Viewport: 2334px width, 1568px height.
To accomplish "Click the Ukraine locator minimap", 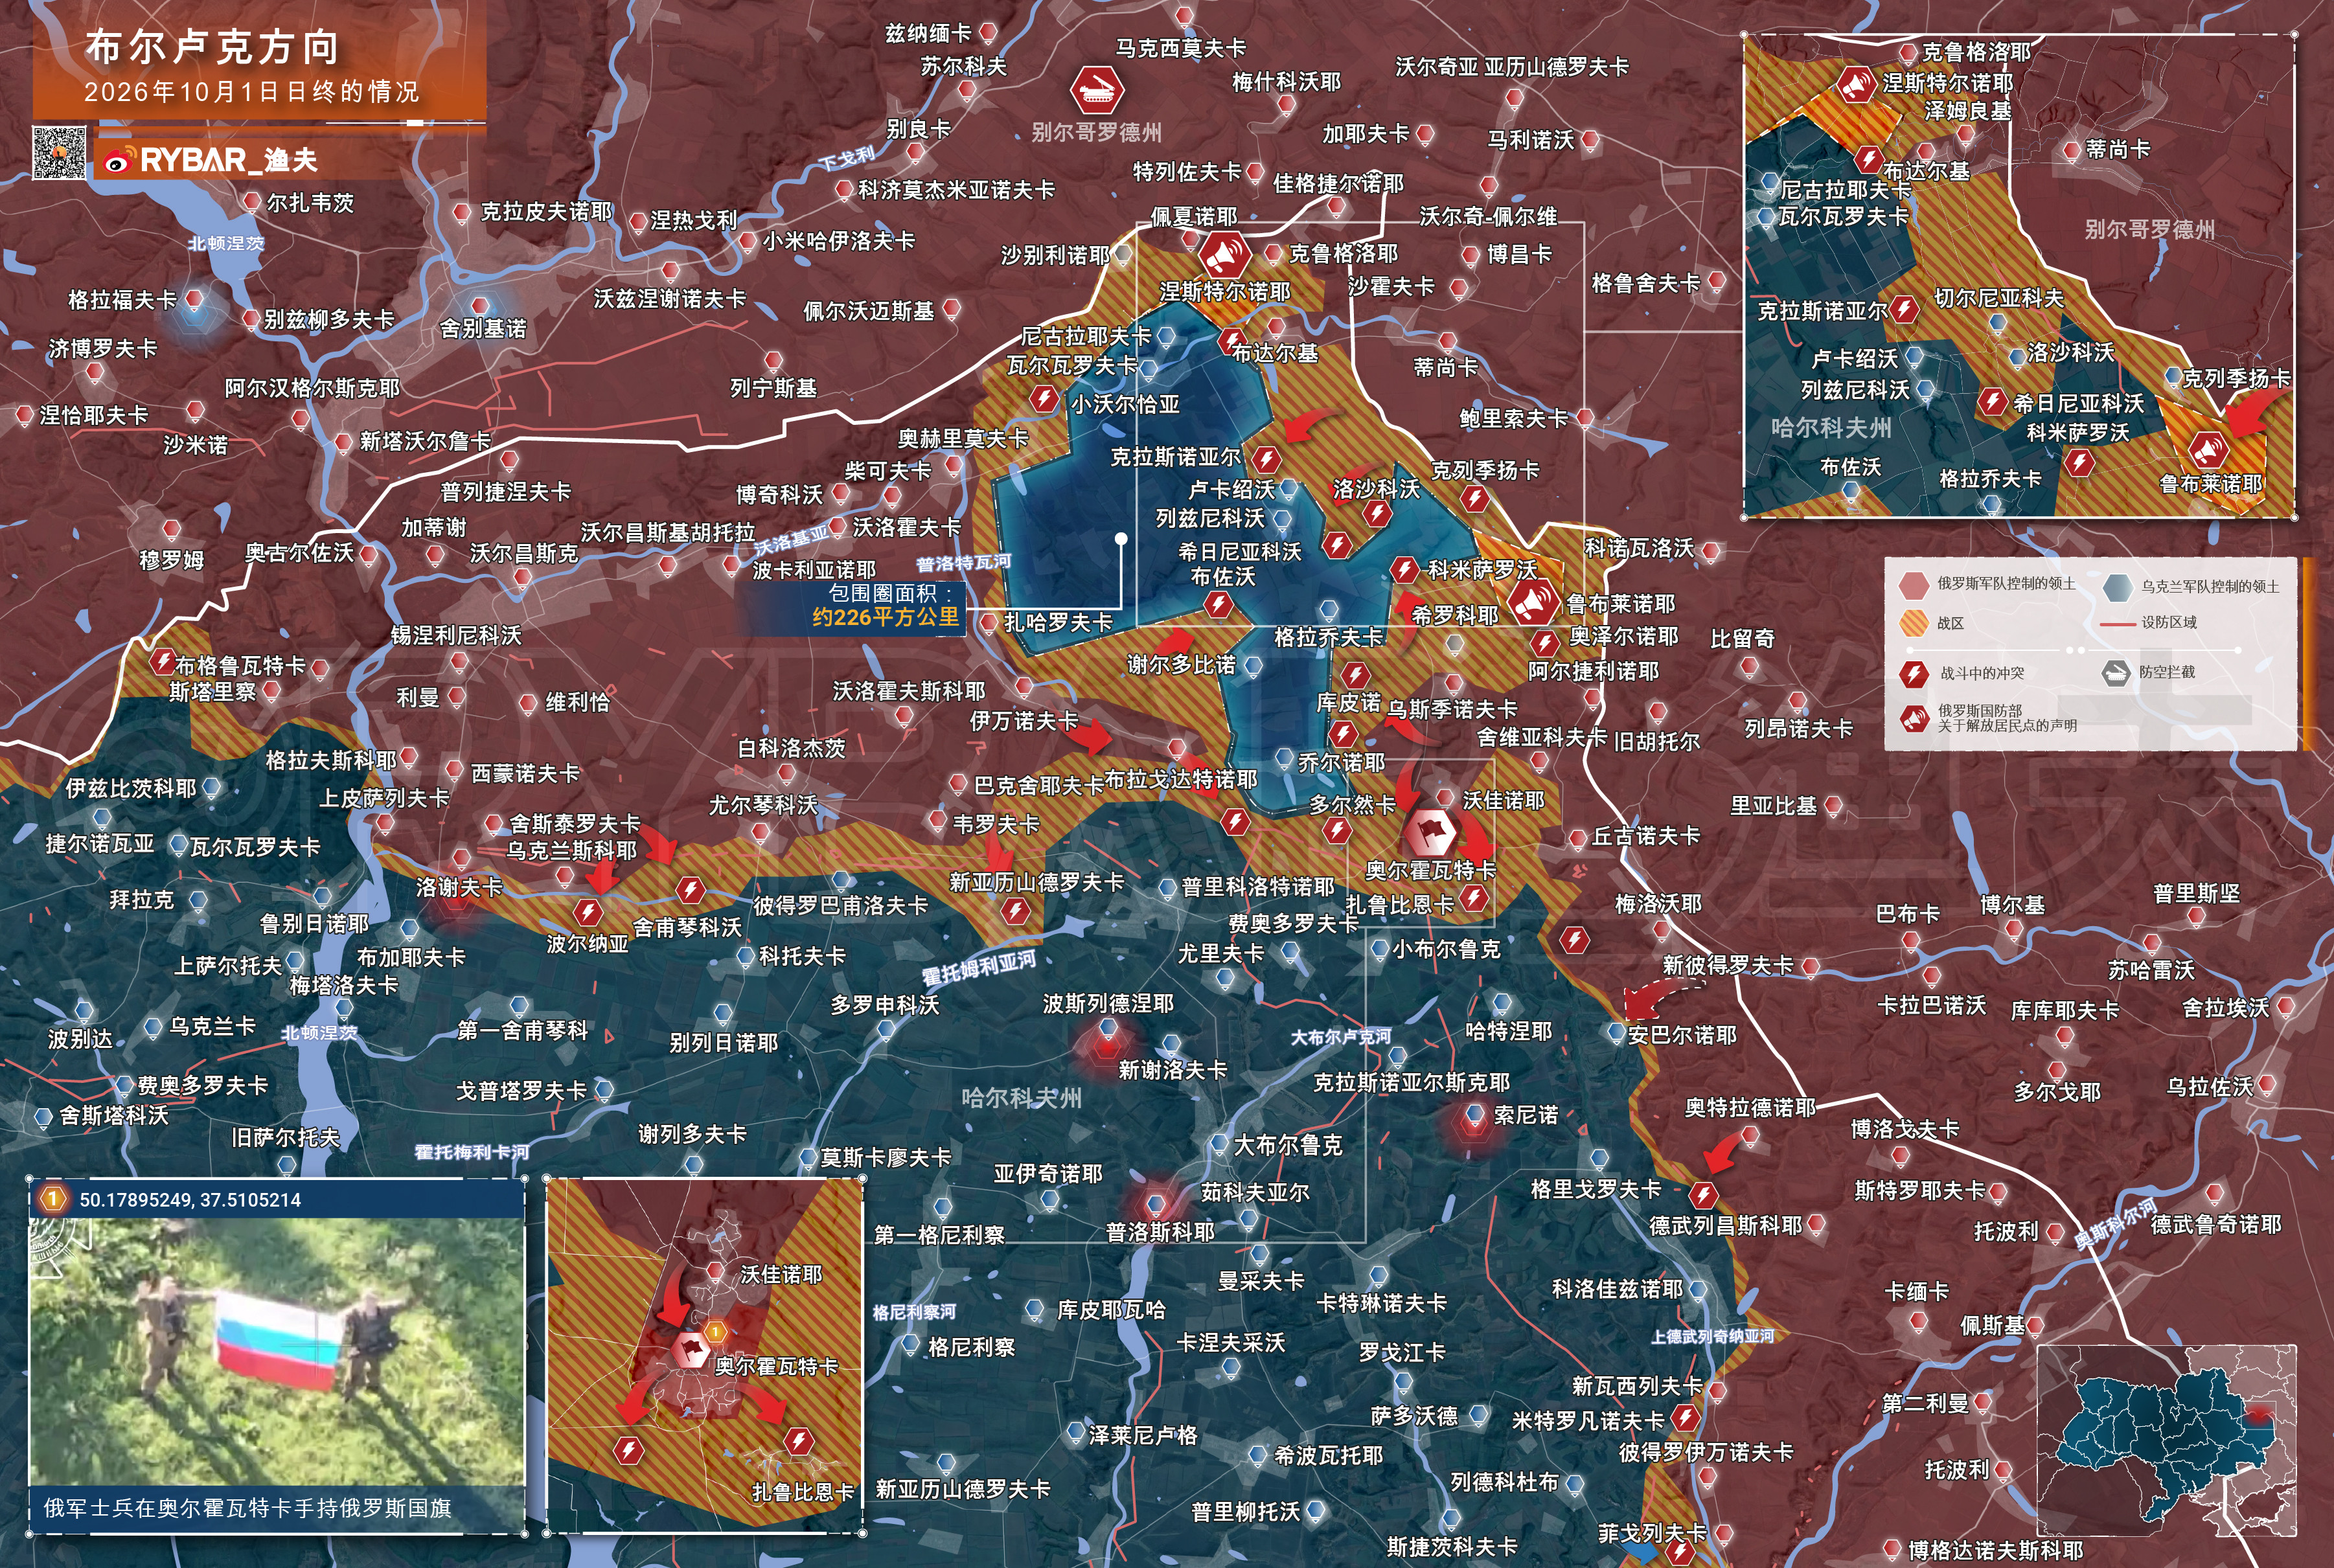I will [2166, 1441].
